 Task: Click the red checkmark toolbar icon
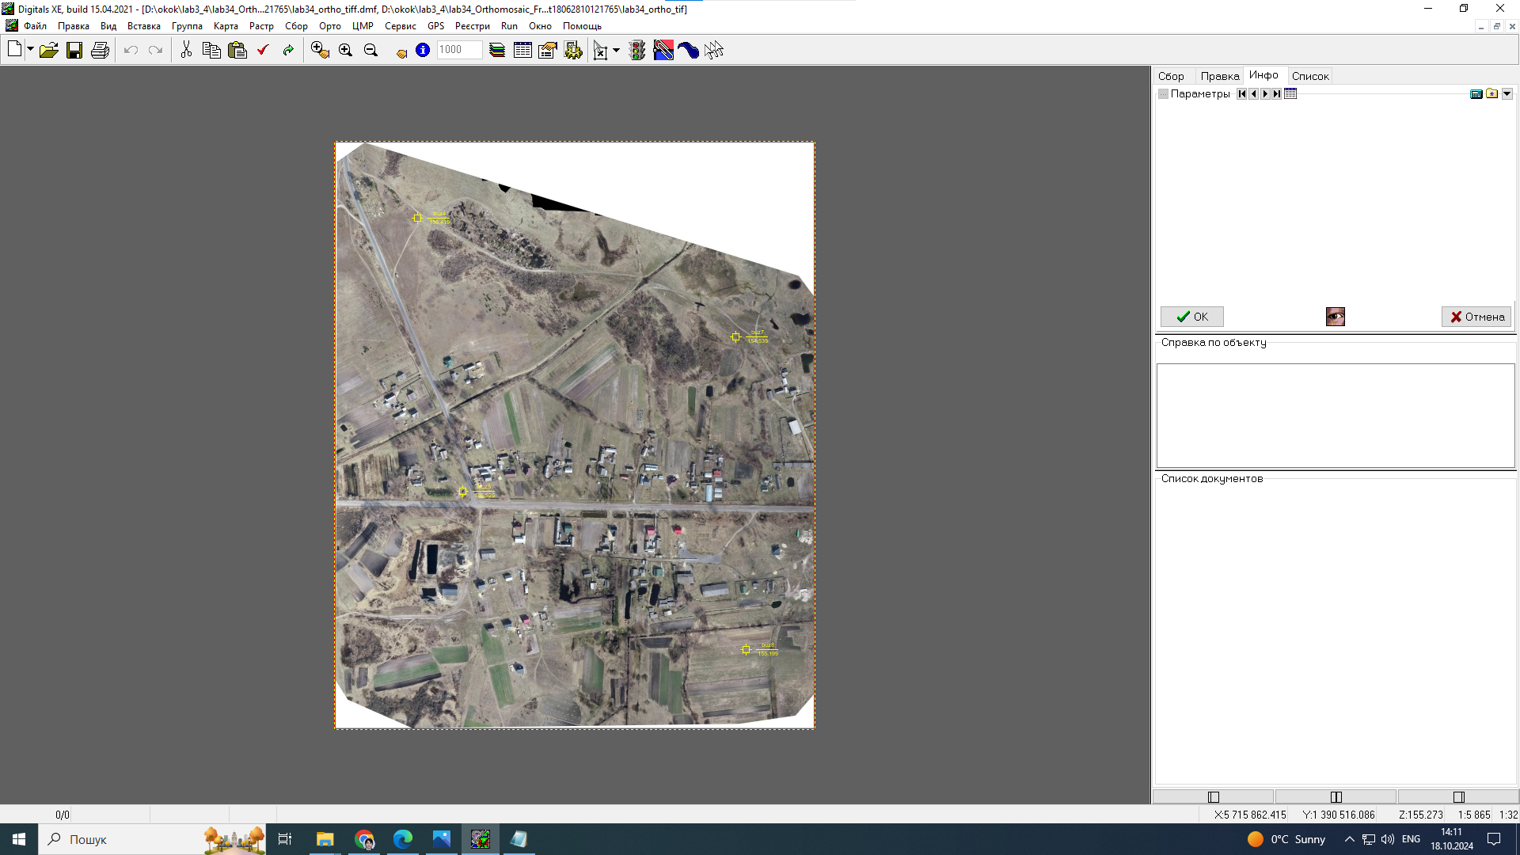263,51
